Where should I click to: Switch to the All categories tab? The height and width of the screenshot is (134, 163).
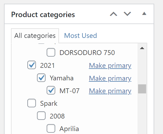point(35,36)
